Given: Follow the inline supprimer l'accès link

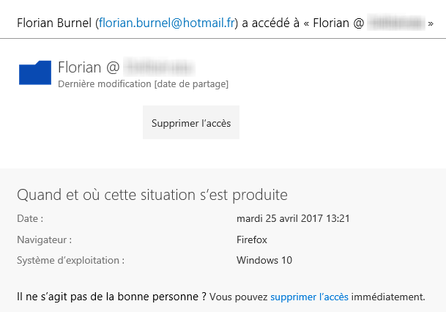Looking at the screenshot, I should [x=309, y=297].
